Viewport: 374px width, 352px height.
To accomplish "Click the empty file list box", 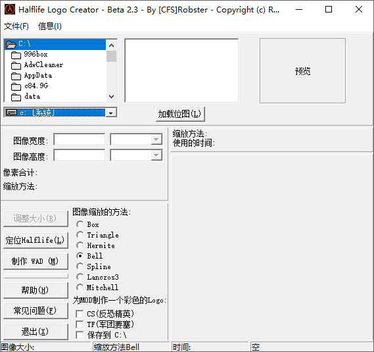I will (x=181, y=70).
